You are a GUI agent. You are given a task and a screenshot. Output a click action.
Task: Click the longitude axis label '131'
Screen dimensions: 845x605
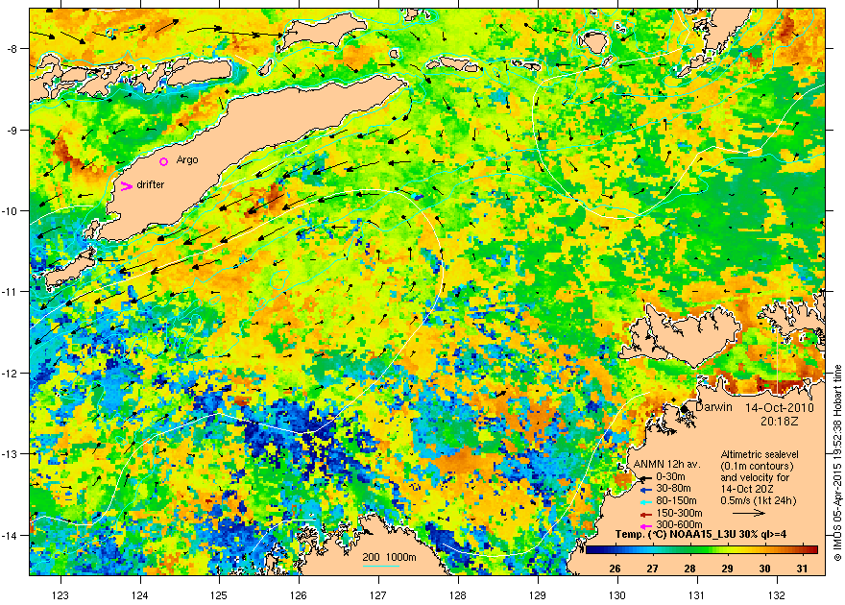pos(697,594)
